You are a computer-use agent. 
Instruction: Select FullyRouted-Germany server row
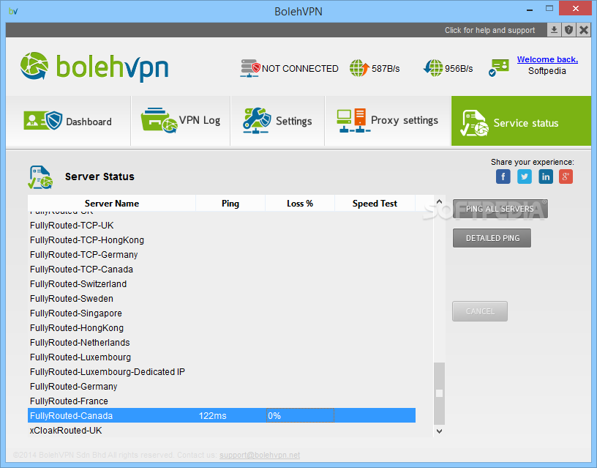[222, 387]
